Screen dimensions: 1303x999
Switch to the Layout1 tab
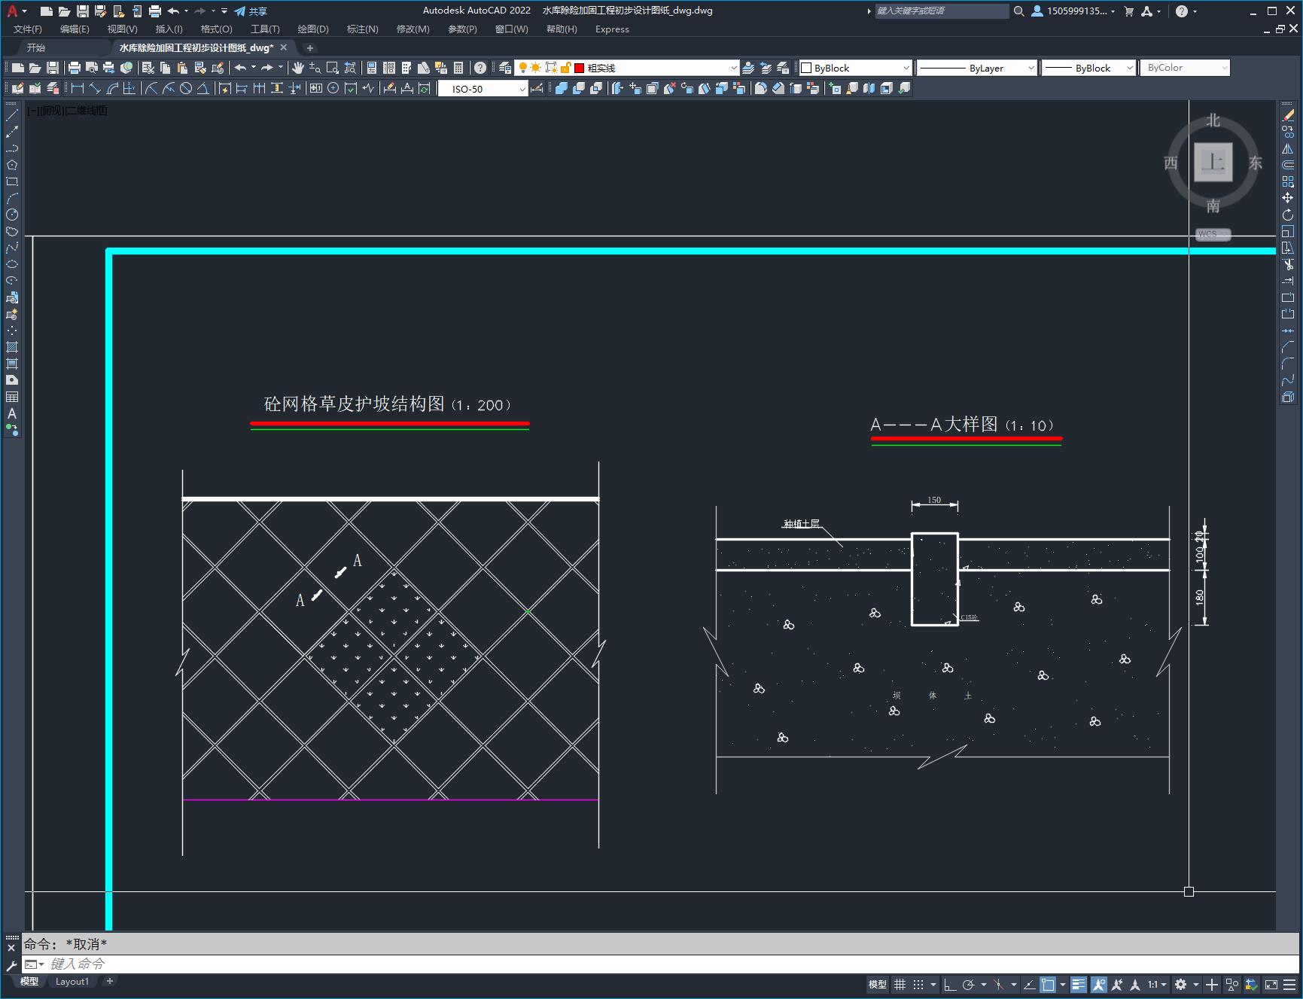tap(72, 981)
